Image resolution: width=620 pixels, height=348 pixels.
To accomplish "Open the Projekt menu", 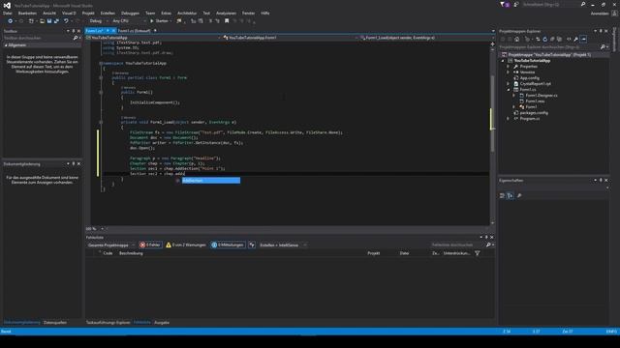I will tap(88, 13).
